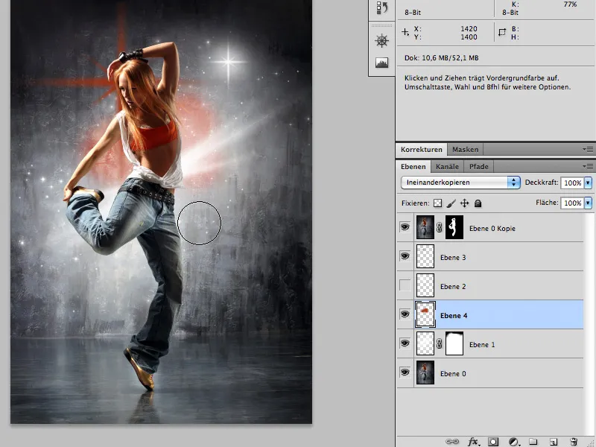Hide the Ebene 3 layer
596x447 pixels.
pos(405,256)
